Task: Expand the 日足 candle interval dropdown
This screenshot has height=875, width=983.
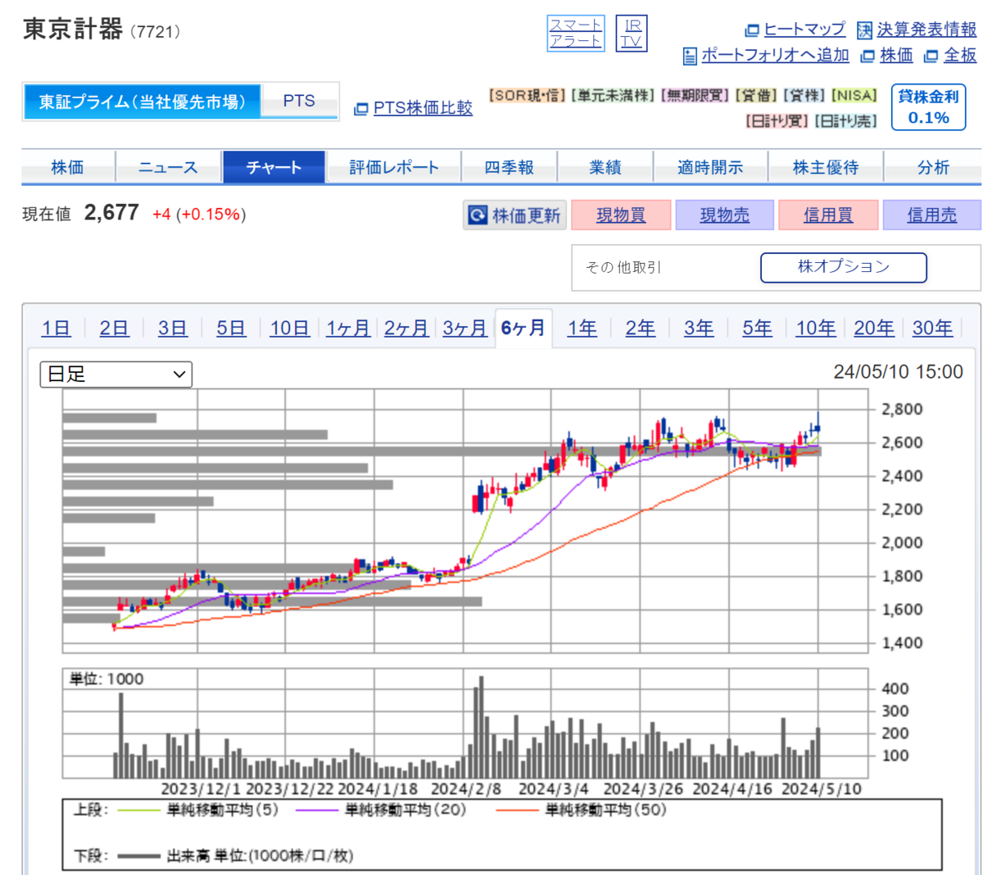Action: [x=116, y=374]
